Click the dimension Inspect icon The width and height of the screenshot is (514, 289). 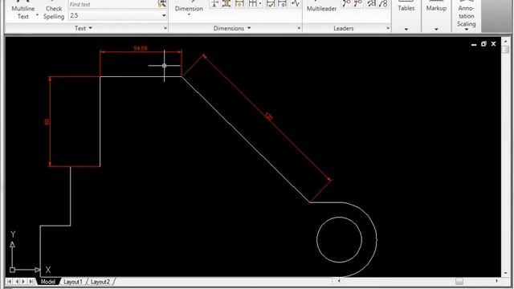pos(240,3)
